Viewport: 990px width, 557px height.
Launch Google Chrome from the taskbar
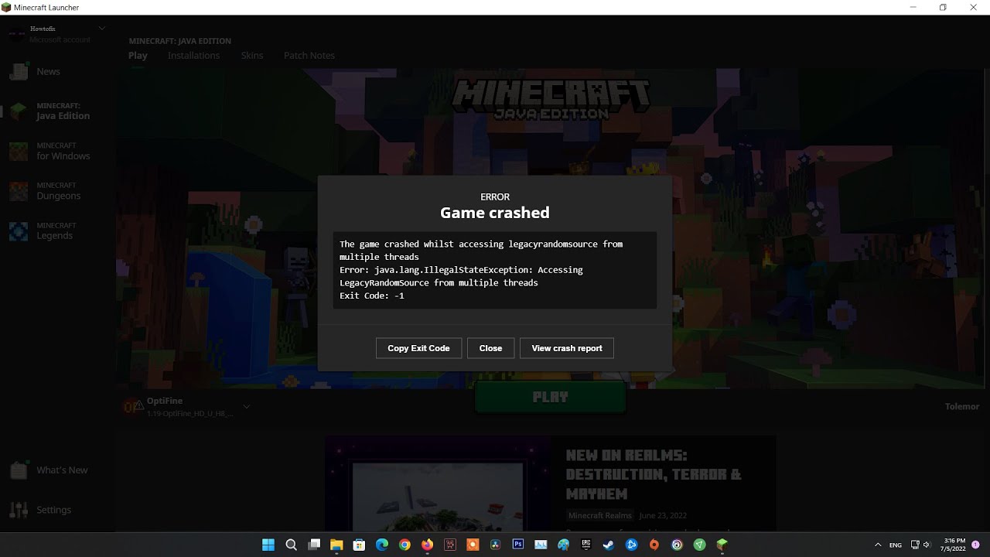(405, 545)
